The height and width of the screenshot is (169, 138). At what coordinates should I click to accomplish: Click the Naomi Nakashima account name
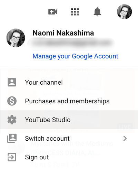coord(63,33)
